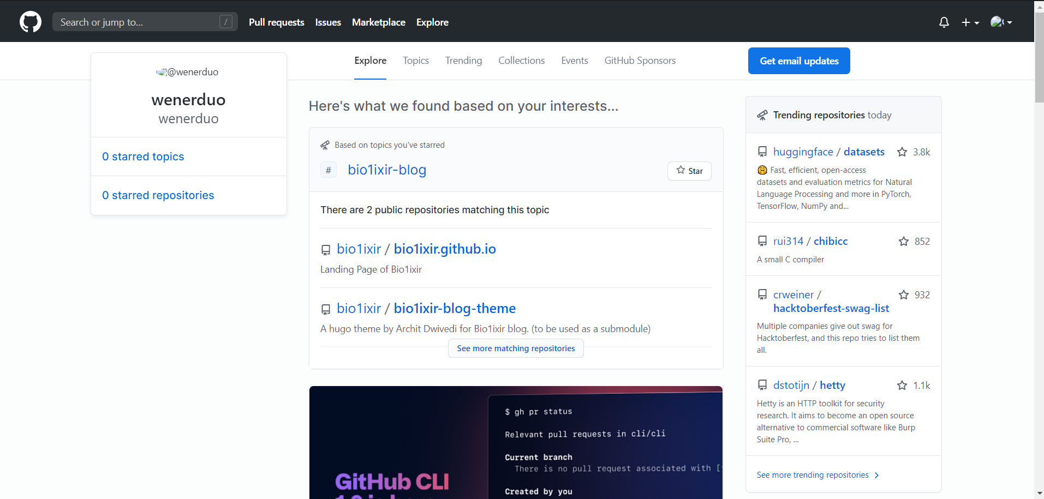The image size is (1044, 499).
Task: Open dstotijn / hetty repository
Action: click(809, 386)
